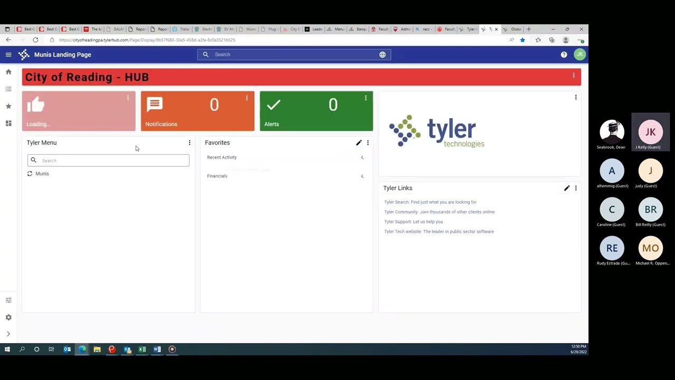
Task: Go back with browser back arrow
Action: tap(8, 40)
